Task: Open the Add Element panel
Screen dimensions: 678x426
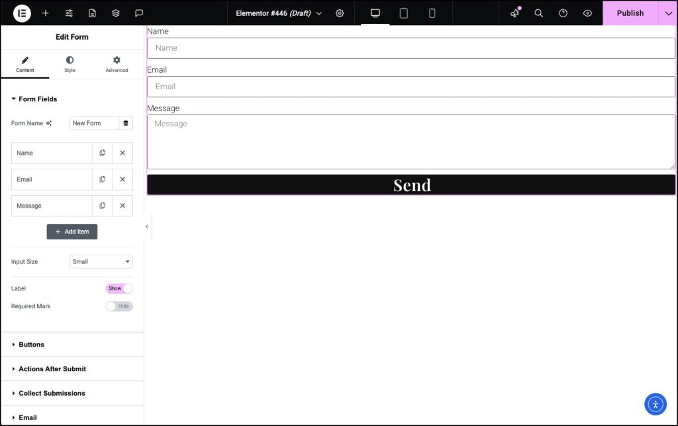Action: tap(45, 13)
